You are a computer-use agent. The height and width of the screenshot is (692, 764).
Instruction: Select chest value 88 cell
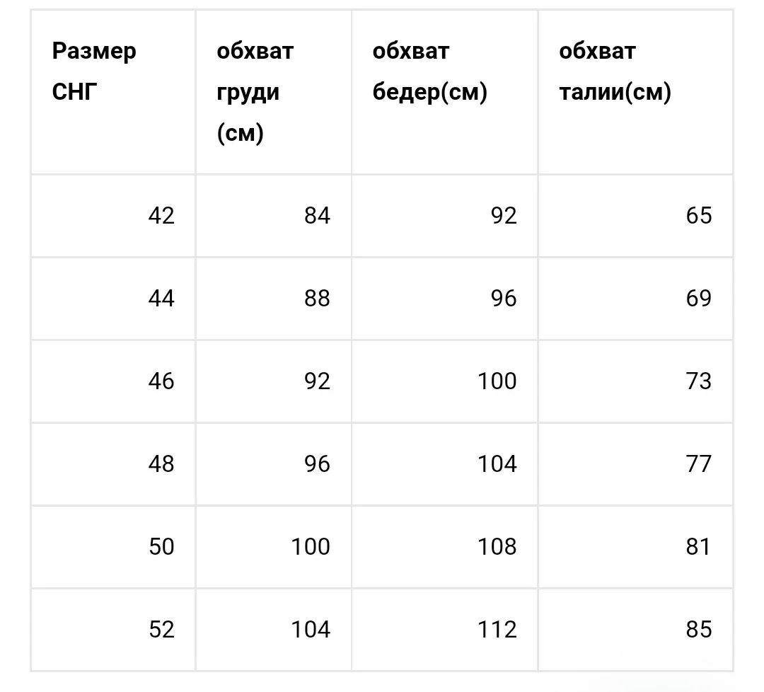[273, 299]
